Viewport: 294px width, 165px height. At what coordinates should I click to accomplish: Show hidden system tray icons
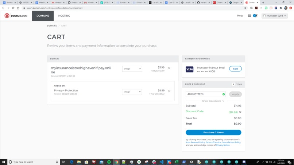click(x=263, y=162)
